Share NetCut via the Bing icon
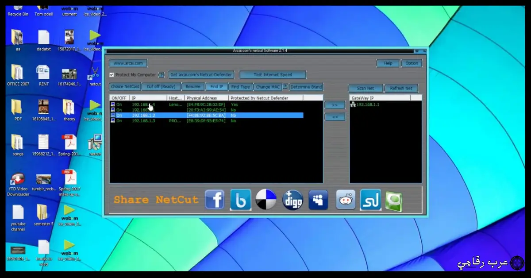The image size is (531, 278). pos(240,200)
